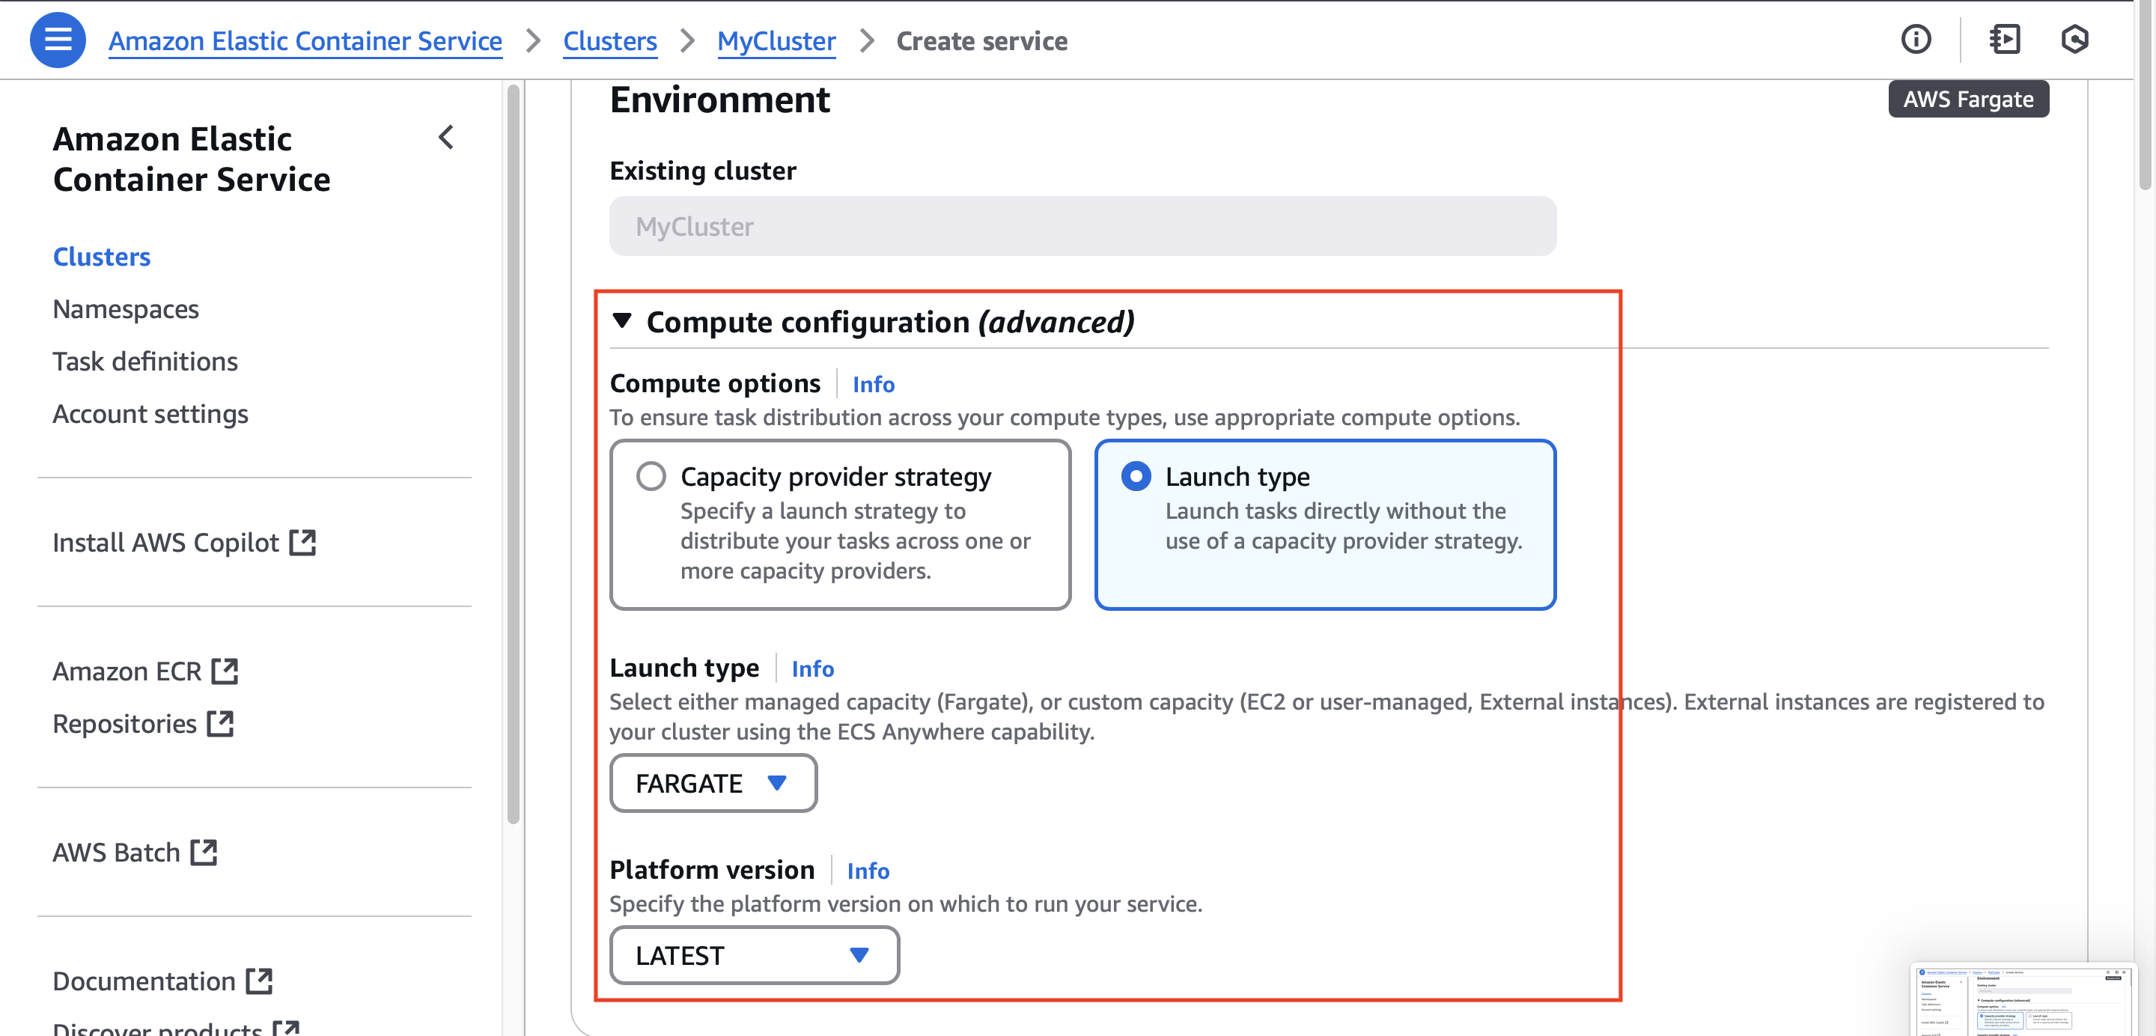Click the disabled Existing cluster MyCluster field
The image size is (2156, 1036).
(x=1082, y=226)
